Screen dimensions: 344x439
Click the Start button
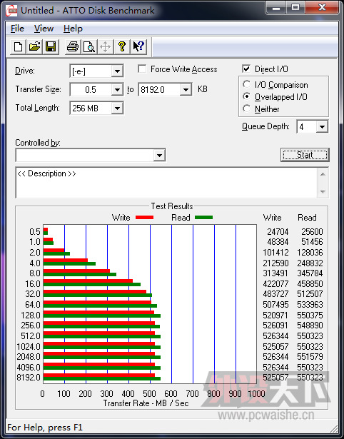(x=305, y=155)
